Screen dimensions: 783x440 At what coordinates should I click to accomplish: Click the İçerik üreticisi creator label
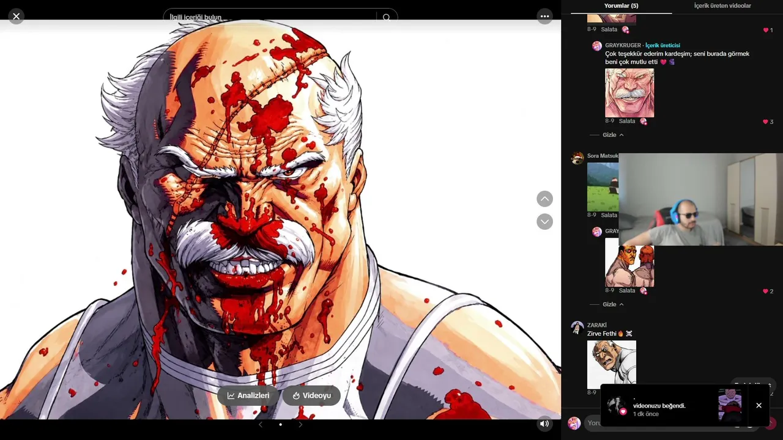click(662, 45)
